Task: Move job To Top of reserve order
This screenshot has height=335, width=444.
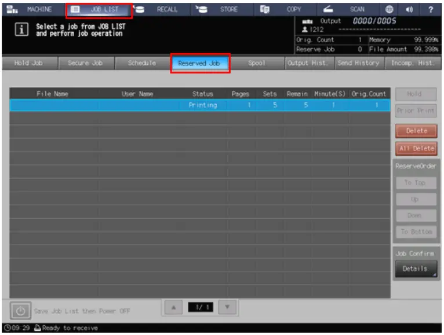Action: point(416,183)
